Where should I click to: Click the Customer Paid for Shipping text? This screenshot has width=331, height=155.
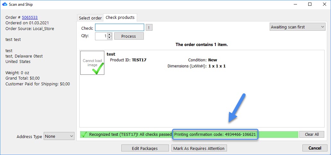38,84
